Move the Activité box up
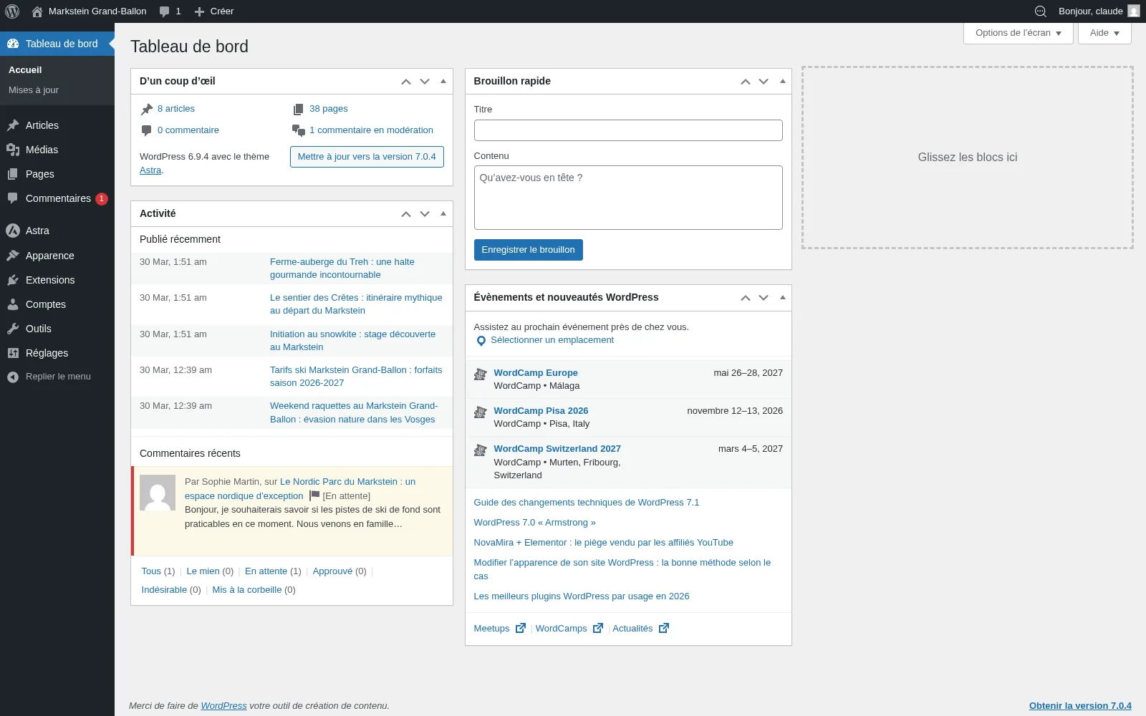The width and height of the screenshot is (1146, 716). click(406, 214)
